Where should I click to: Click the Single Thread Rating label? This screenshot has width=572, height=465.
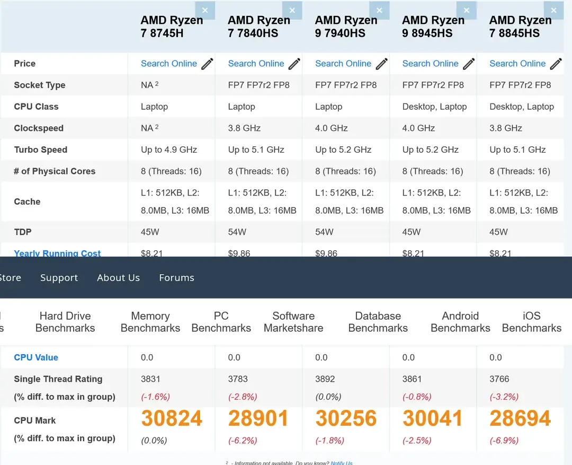point(58,379)
